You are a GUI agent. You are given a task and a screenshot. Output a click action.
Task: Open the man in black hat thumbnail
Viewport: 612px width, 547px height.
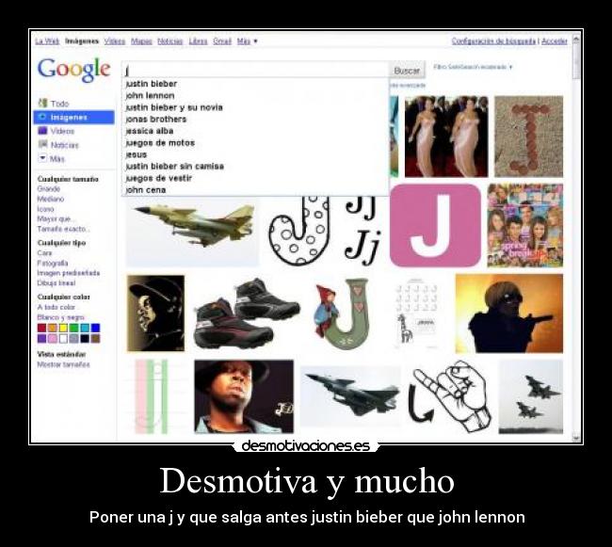(x=244, y=396)
